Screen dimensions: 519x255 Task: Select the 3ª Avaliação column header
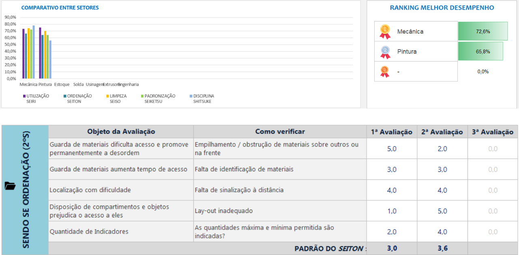tap(493, 132)
